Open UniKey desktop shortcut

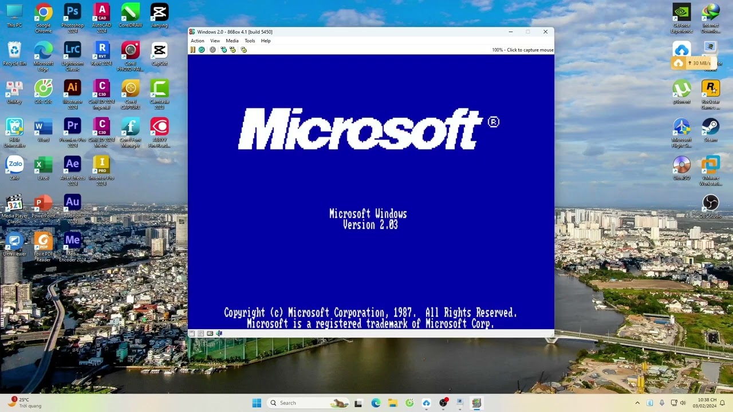point(14,92)
